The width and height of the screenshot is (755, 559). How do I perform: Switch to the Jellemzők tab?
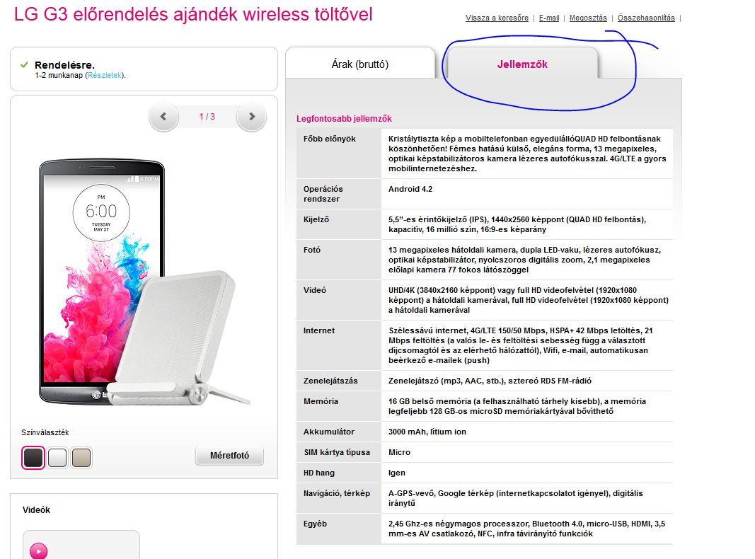click(522, 64)
